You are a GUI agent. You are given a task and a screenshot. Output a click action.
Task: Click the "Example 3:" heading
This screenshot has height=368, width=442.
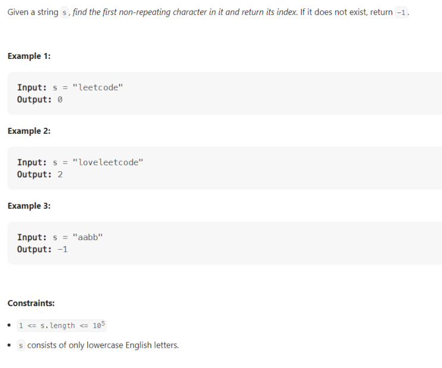(x=29, y=206)
